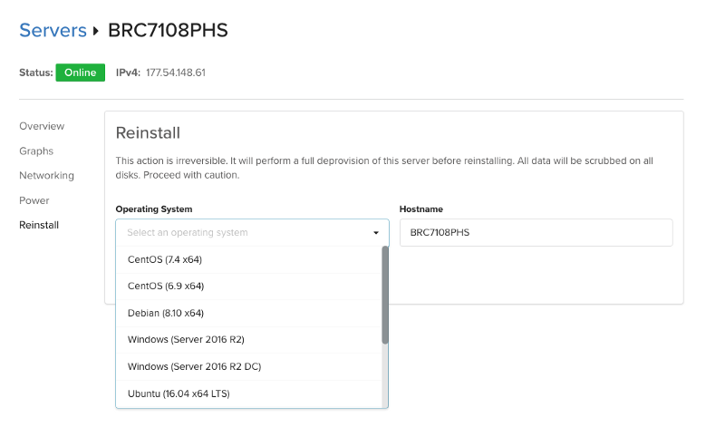
Task: Click the BRC7108PHS server title
Action: (168, 31)
